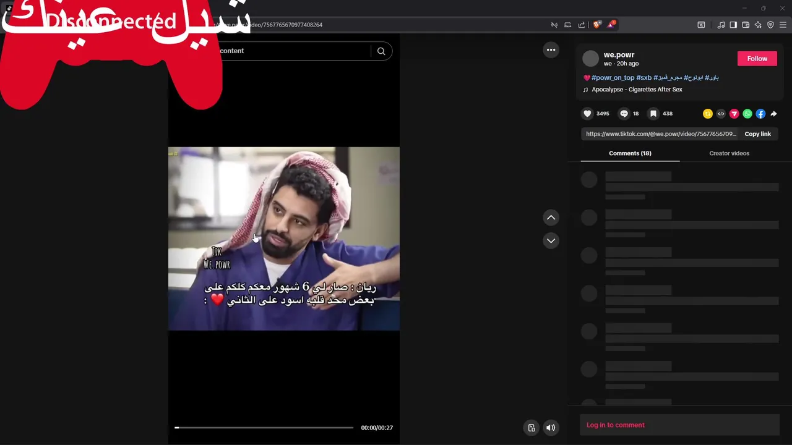Viewport: 792px width, 445px height.
Task: Pause the video by clicking the frame
Action: click(284, 239)
